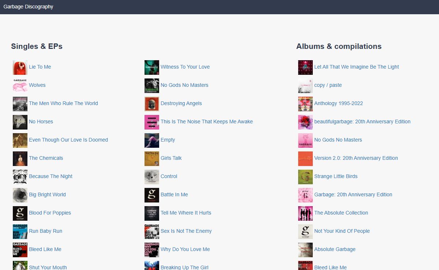Open the No Horses link
This screenshot has height=270, width=439.
click(41, 121)
